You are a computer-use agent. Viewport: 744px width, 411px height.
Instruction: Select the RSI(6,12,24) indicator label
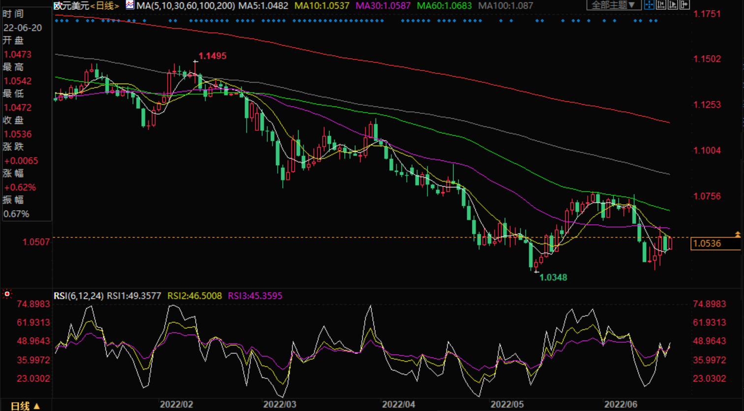79,296
